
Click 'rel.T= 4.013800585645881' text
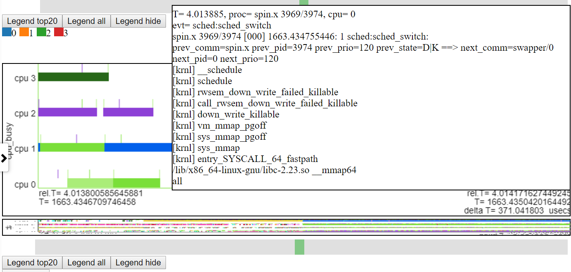point(91,193)
